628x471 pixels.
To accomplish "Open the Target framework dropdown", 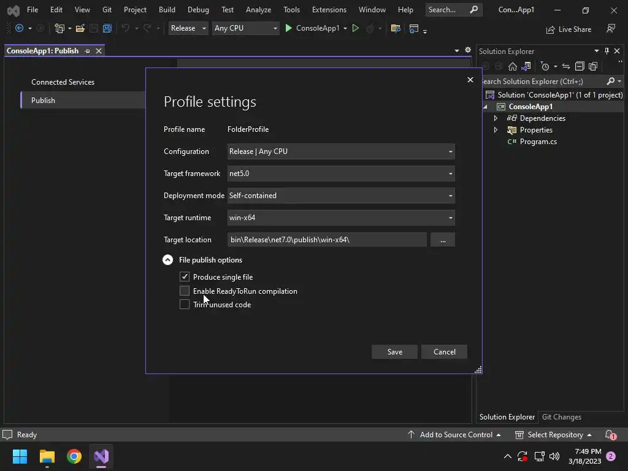I will point(341,174).
